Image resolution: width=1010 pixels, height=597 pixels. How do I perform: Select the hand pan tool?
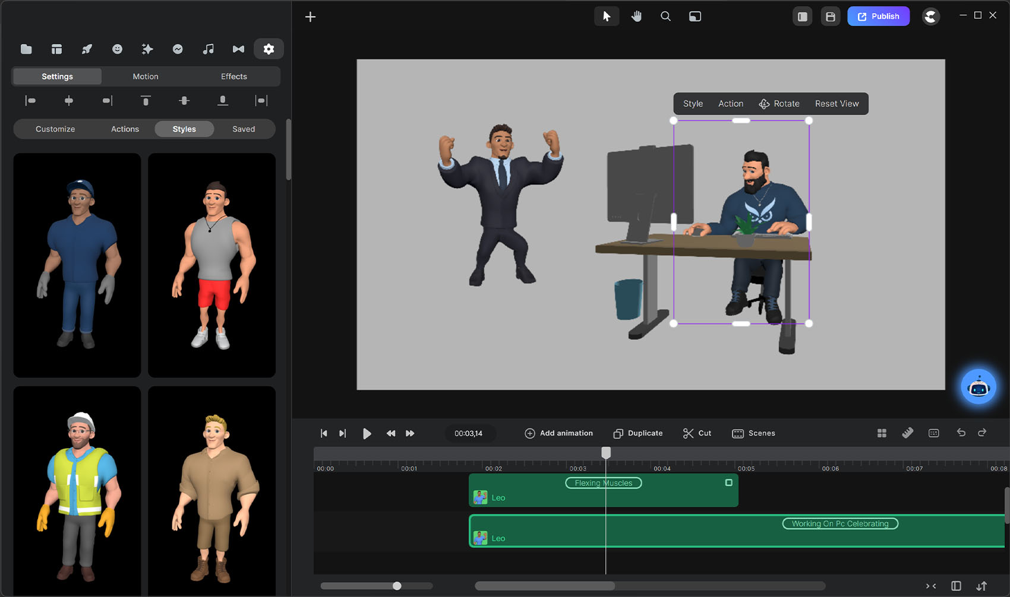(636, 17)
